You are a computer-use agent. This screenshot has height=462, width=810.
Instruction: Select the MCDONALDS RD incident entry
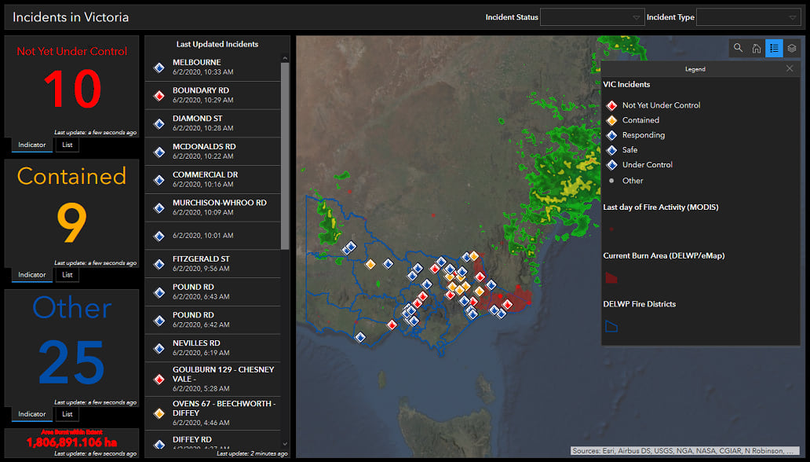[213, 151]
